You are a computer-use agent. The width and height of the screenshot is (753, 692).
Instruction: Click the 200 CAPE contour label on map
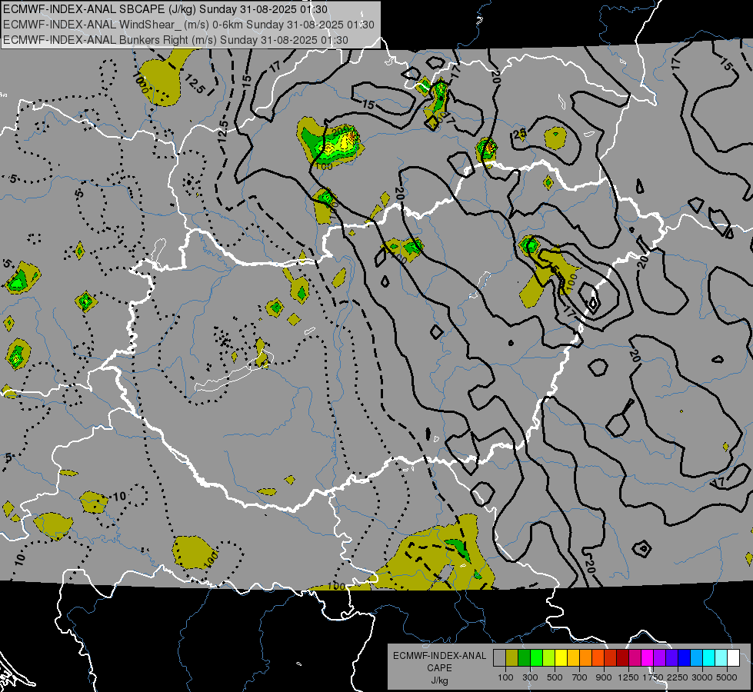pos(340,131)
